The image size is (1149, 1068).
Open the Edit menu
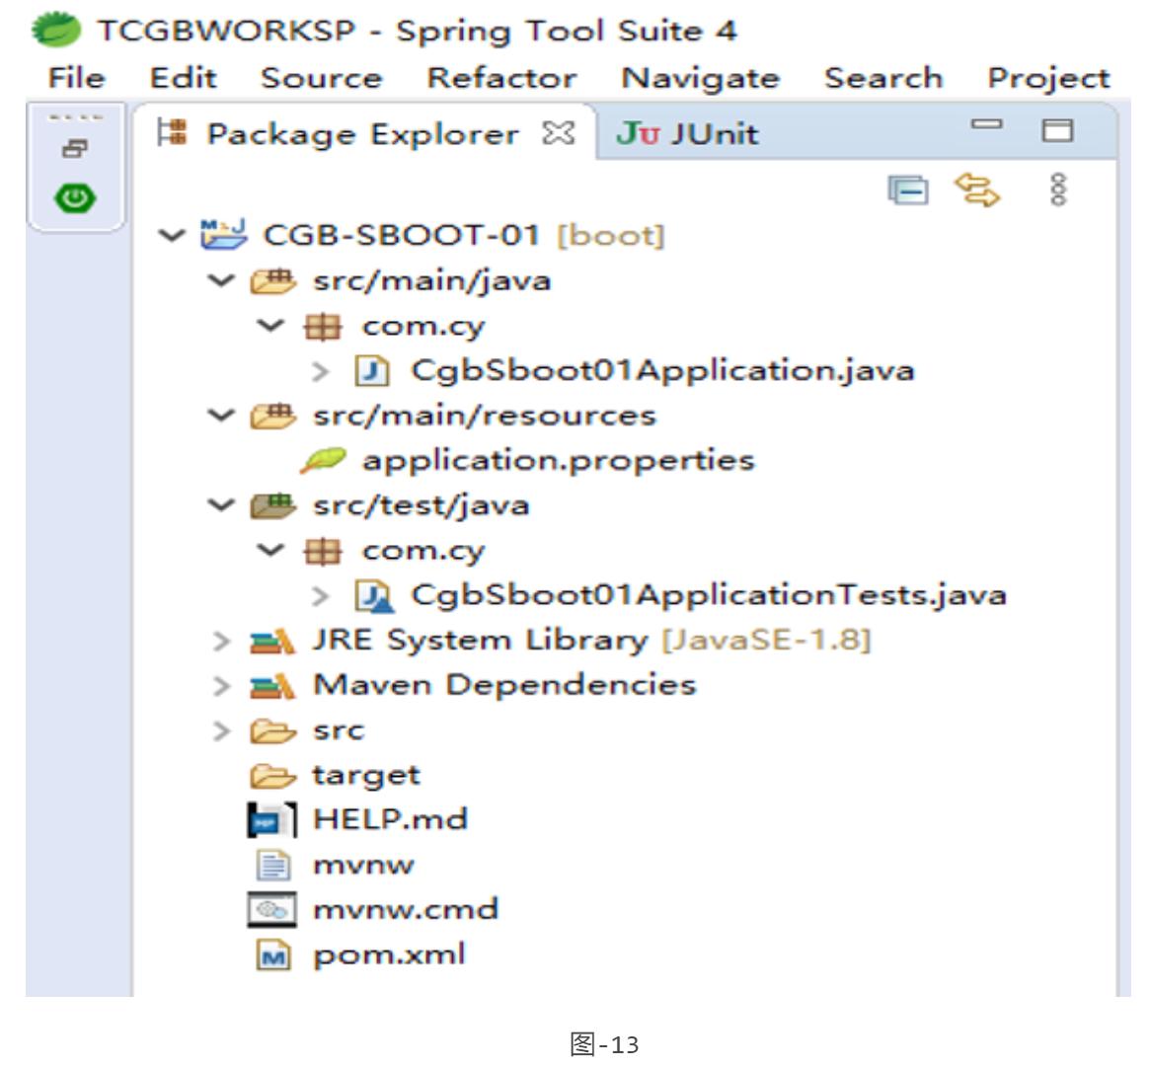pos(184,78)
